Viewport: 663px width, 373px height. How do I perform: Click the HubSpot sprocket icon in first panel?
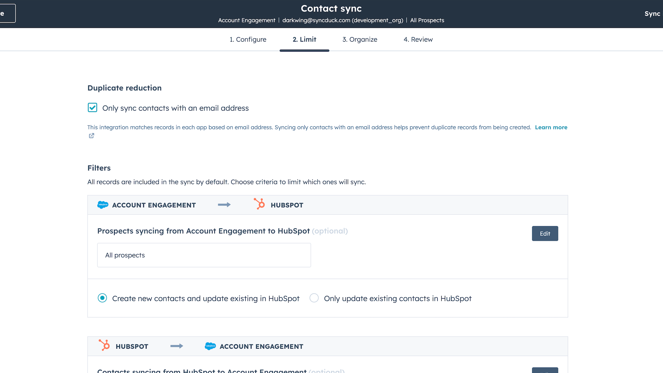[259, 204]
